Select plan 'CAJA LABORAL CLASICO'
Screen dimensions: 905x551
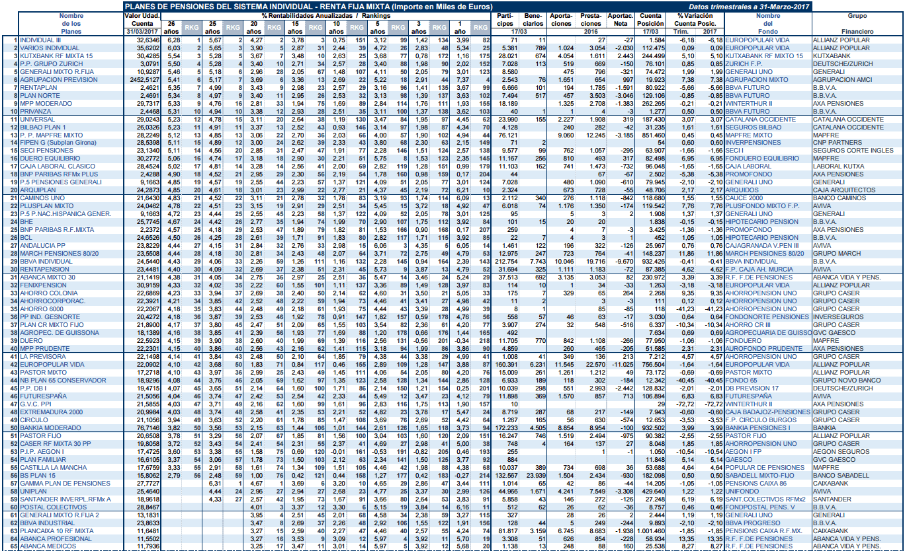[55, 166]
